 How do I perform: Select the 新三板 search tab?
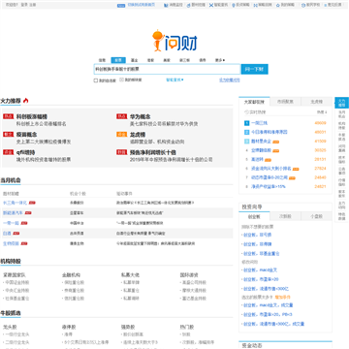coord(184,60)
